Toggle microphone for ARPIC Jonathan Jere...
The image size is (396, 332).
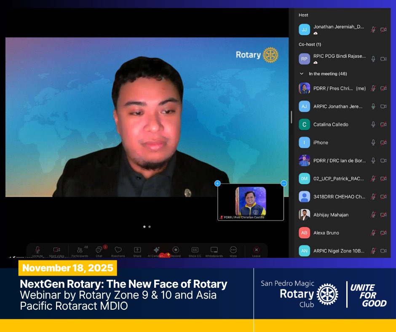coord(373,106)
